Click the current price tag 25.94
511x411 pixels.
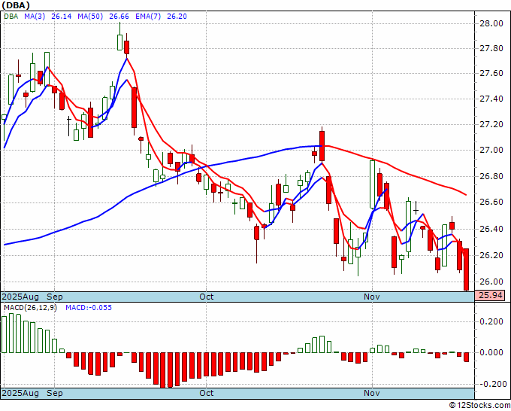[490, 295]
